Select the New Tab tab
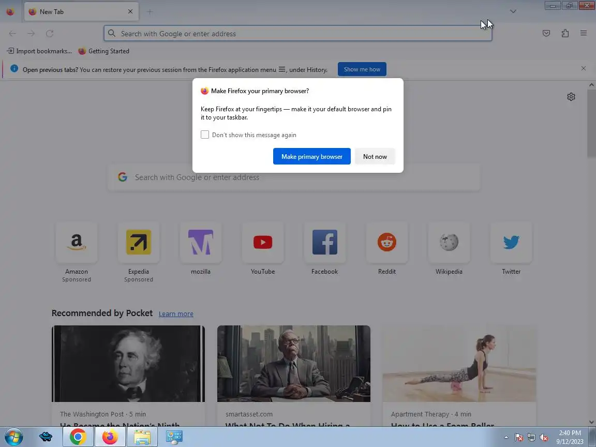This screenshot has height=447, width=596. point(81,12)
